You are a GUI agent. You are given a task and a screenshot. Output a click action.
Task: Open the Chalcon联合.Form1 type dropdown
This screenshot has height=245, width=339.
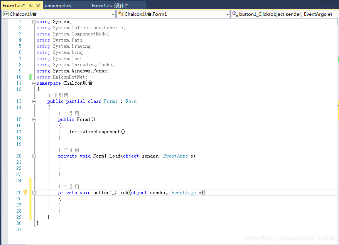coord(228,14)
